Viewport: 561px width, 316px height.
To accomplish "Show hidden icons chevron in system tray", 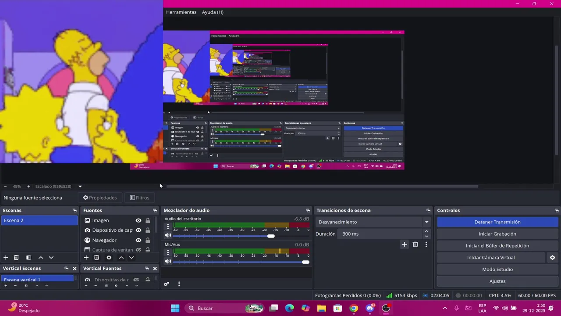I will click(x=445, y=308).
